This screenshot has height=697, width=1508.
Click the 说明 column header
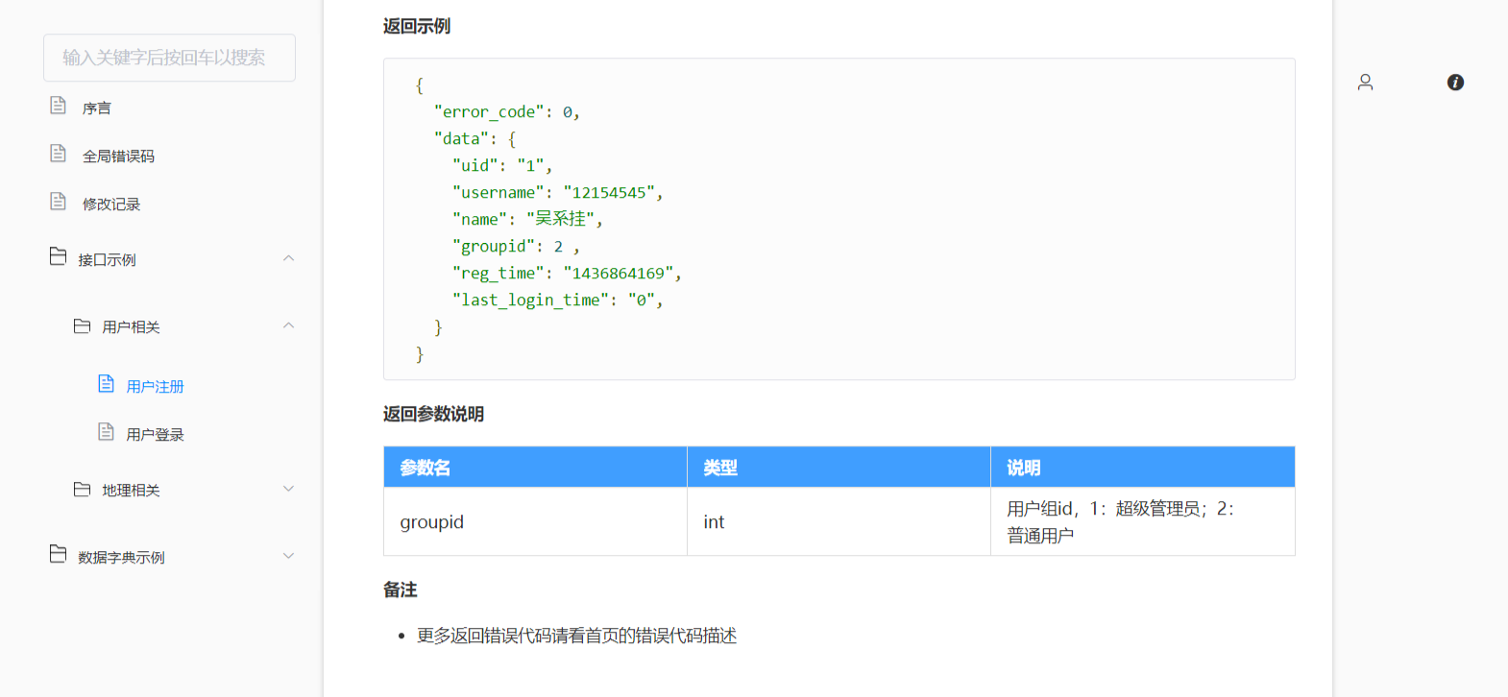tap(1143, 468)
